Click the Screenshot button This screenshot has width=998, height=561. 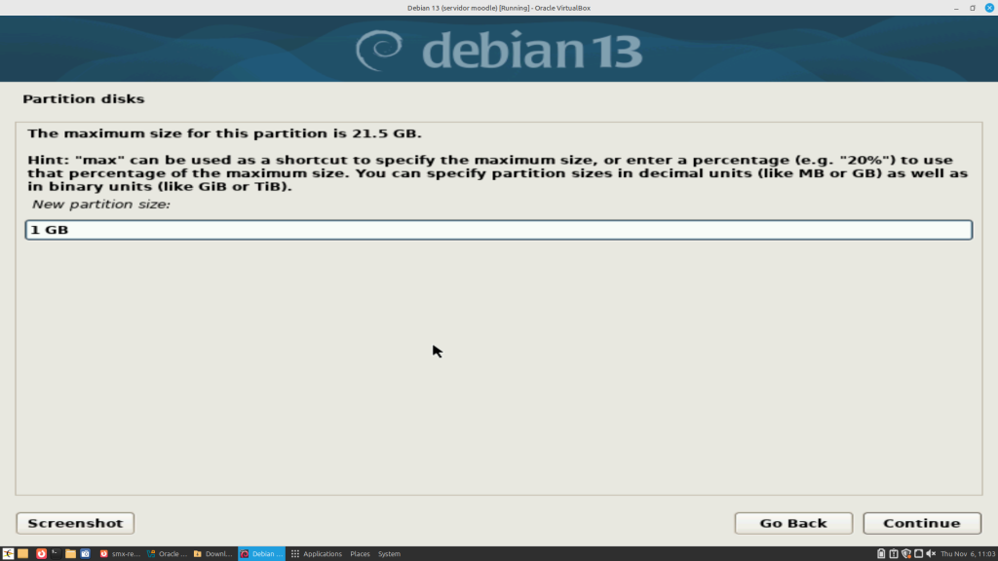click(75, 523)
